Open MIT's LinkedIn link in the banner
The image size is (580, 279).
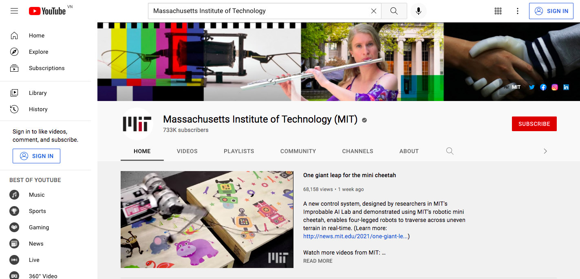coord(566,87)
